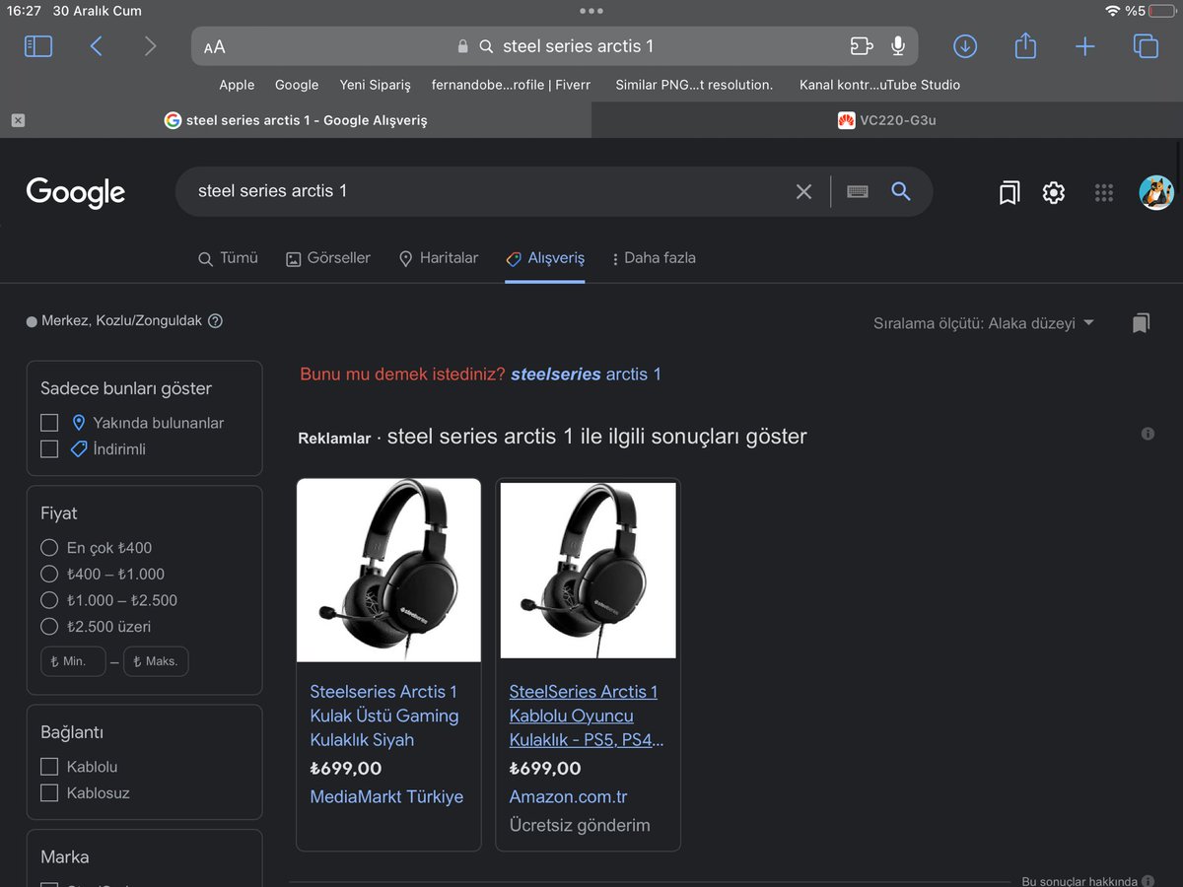This screenshot has width=1183, height=887.
Task: Click the Maks. price input field
Action: [156, 661]
